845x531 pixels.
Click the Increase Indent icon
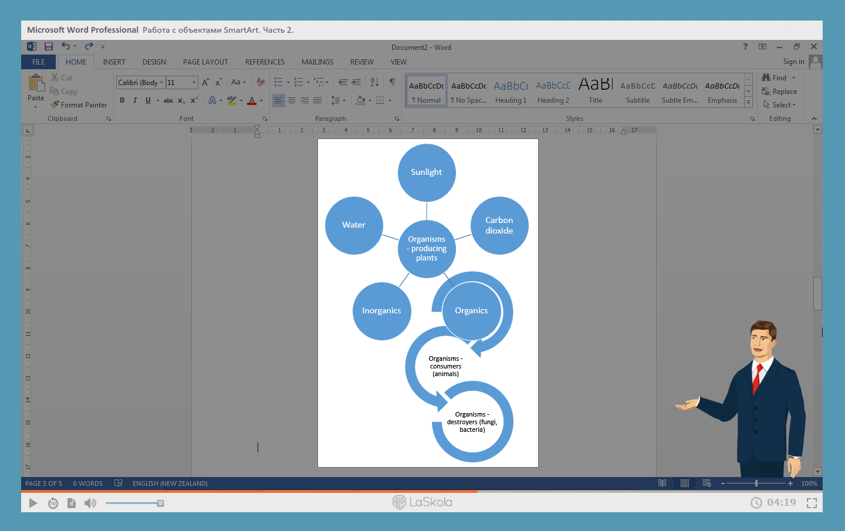(x=356, y=83)
